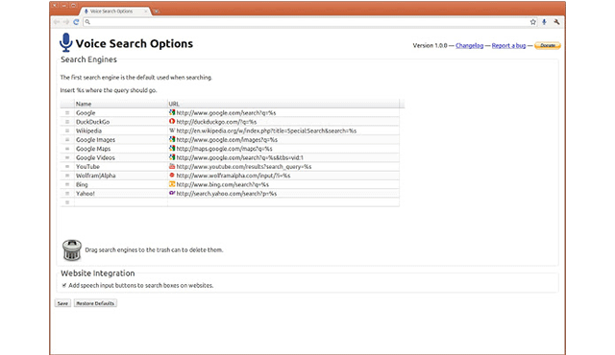Grab drag handle of Bing row
Viewport: 615px width, 355px height.
(67, 185)
